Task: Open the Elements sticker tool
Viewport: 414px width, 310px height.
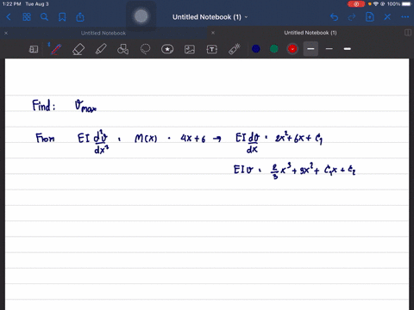Action: pyautogui.click(x=167, y=49)
